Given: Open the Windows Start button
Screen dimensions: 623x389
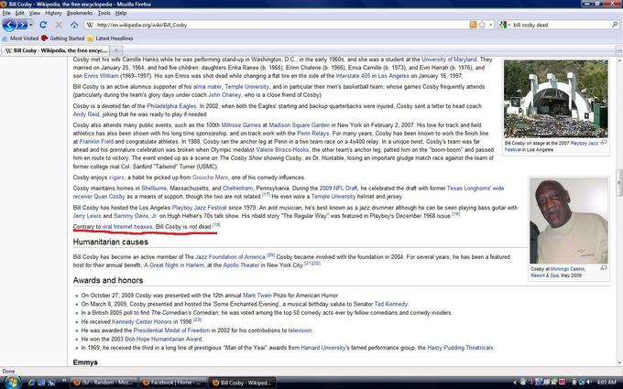Looking at the screenshot, I should [11, 383].
